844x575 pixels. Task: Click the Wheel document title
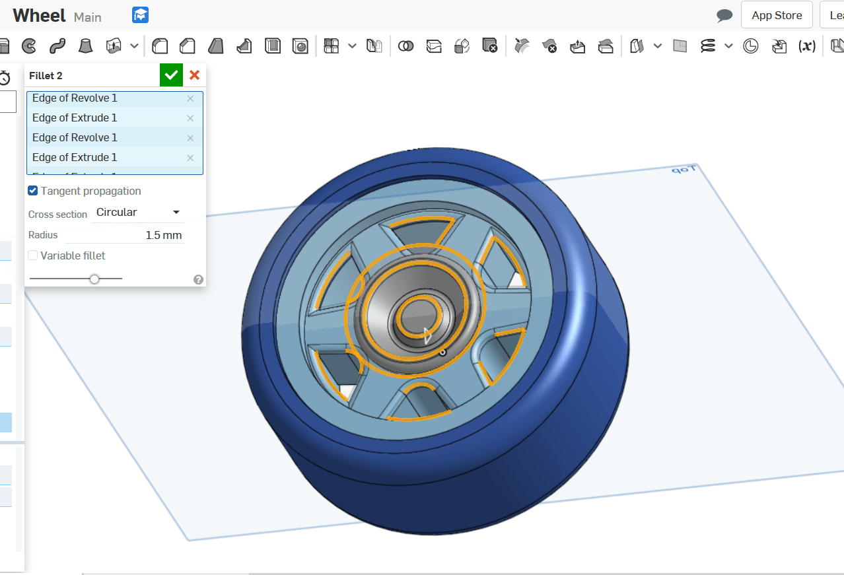point(39,15)
